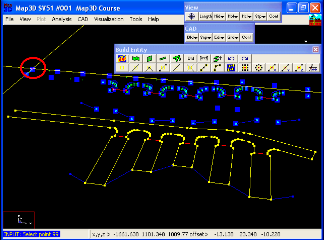Screen dimensions: 324x240
Task: Click the INPUT: Select point 99 prompt
Action: tap(32, 234)
